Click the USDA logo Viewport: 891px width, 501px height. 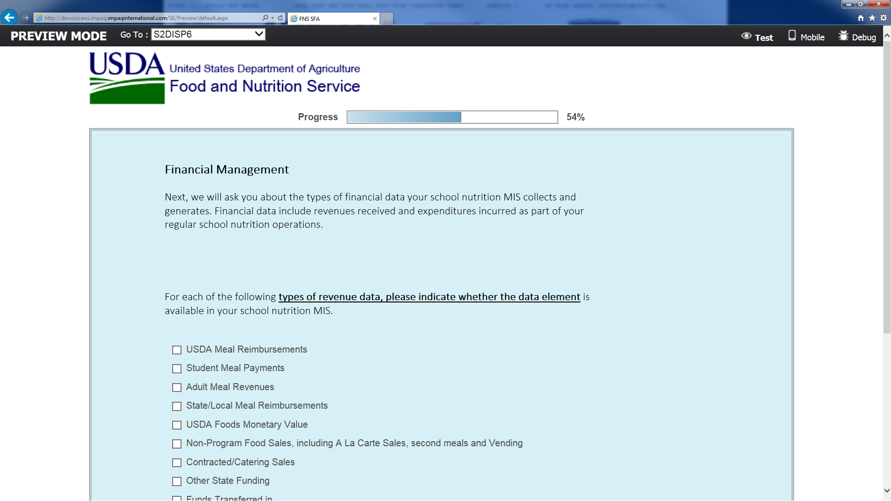click(127, 77)
